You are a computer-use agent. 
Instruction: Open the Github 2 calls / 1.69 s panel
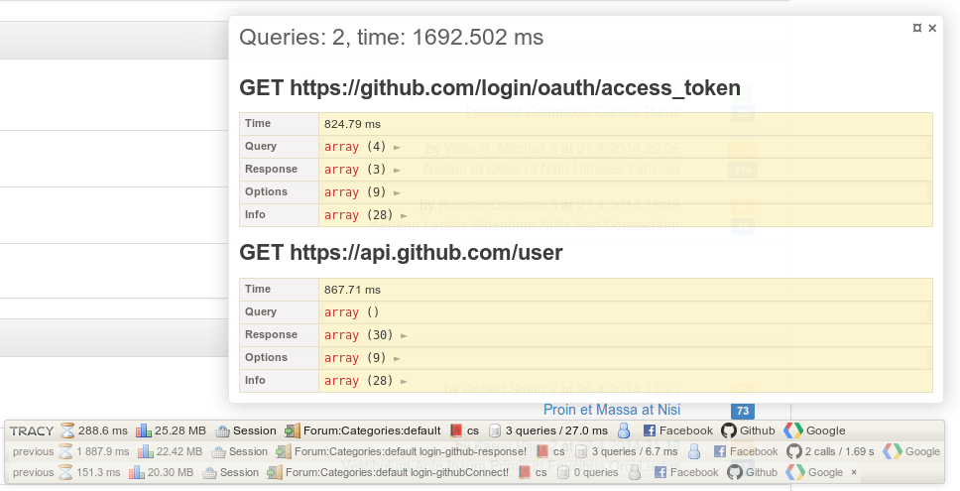(x=830, y=451)
